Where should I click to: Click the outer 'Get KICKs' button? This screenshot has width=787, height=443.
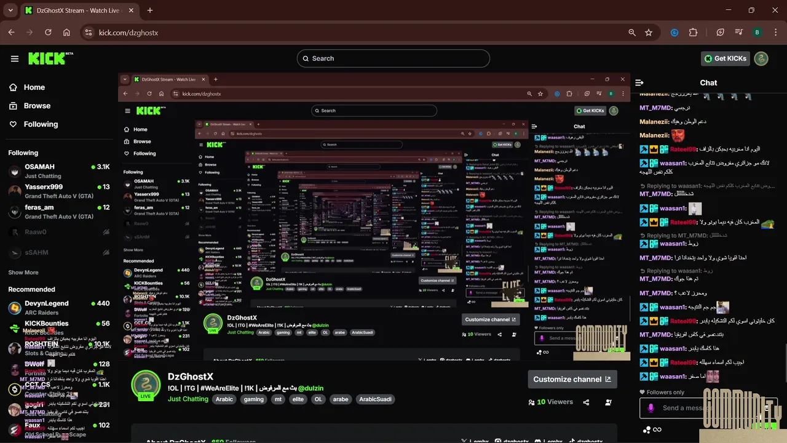(726, 58)
